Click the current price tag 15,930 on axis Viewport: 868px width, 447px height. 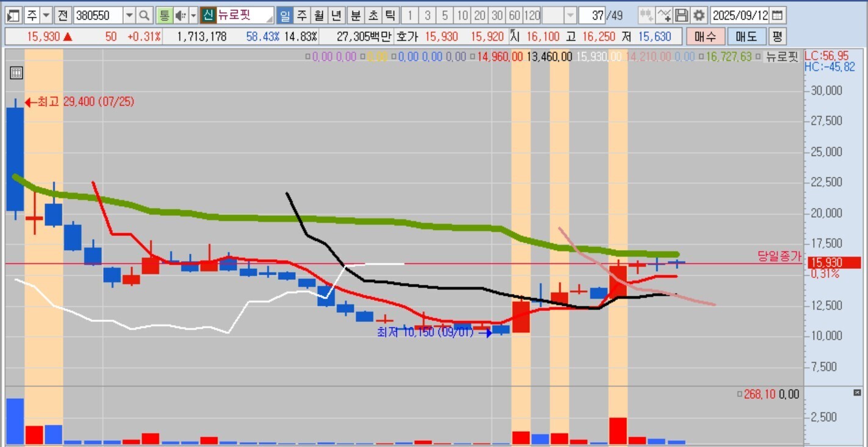834,263
